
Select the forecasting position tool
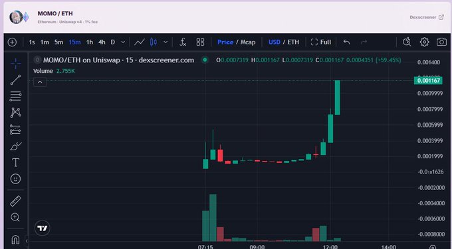[15, 130]
